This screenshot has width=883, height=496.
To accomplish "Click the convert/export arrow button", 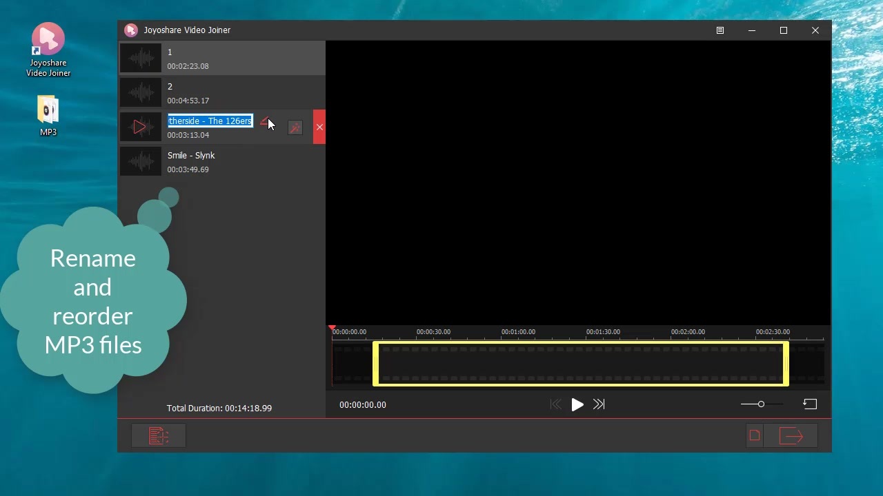I will pyautogui.click(x=791, y=436).
